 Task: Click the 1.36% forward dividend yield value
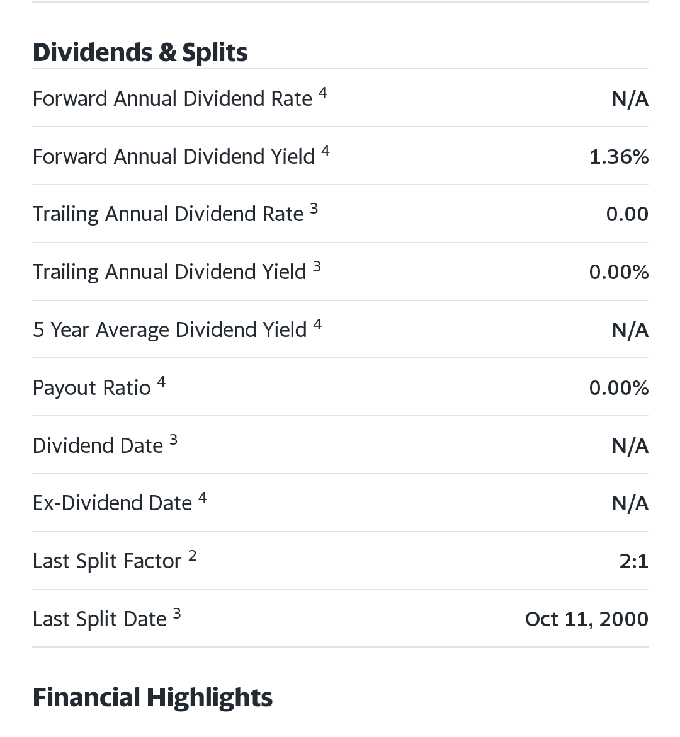tap(618, 157)
